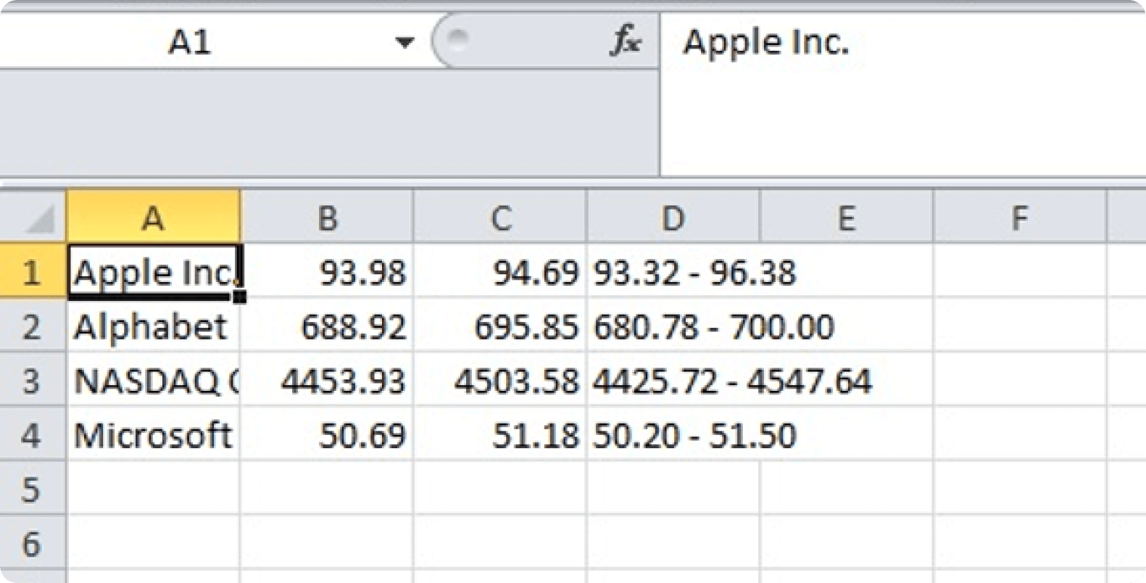The width and height of the screenshot is (1146, 583).
Task: Select row 6 header
Action: [x=33, y=543]
